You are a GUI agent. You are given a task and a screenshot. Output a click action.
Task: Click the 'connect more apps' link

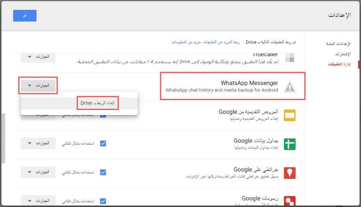tap(221, 42)
